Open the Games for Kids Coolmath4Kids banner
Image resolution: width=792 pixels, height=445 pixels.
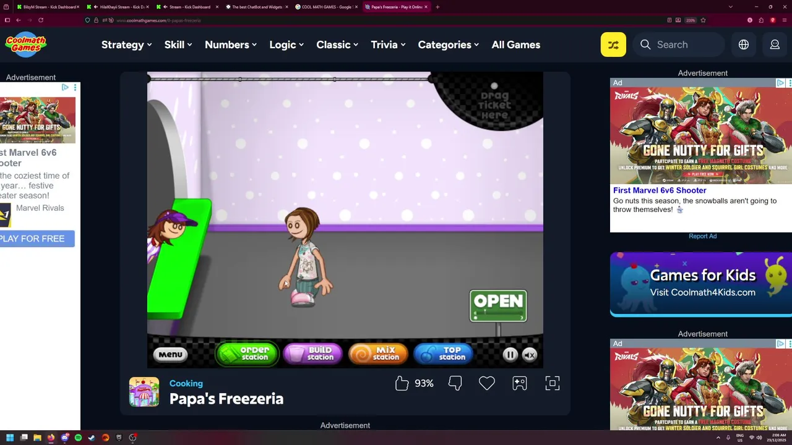click(701, 284)
